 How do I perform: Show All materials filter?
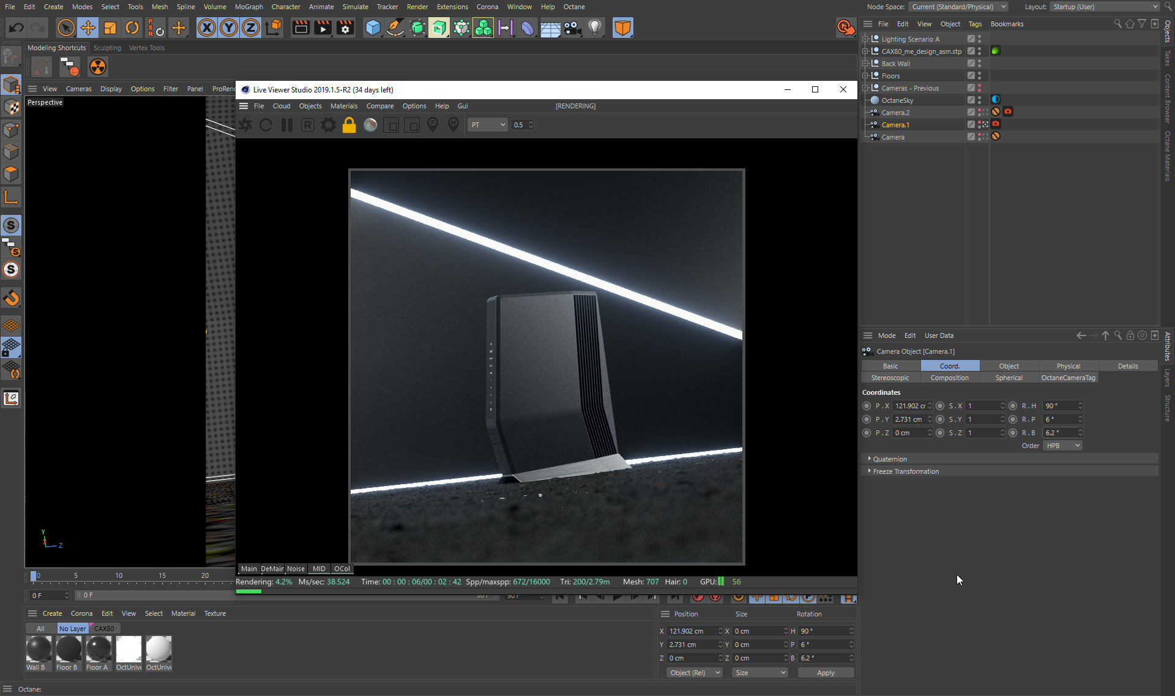click(x=40, y=629)
